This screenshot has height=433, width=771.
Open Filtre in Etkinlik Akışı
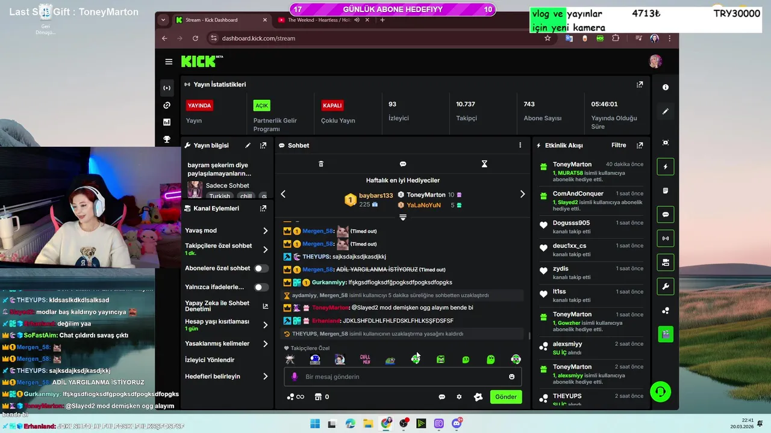coord(619,146)
